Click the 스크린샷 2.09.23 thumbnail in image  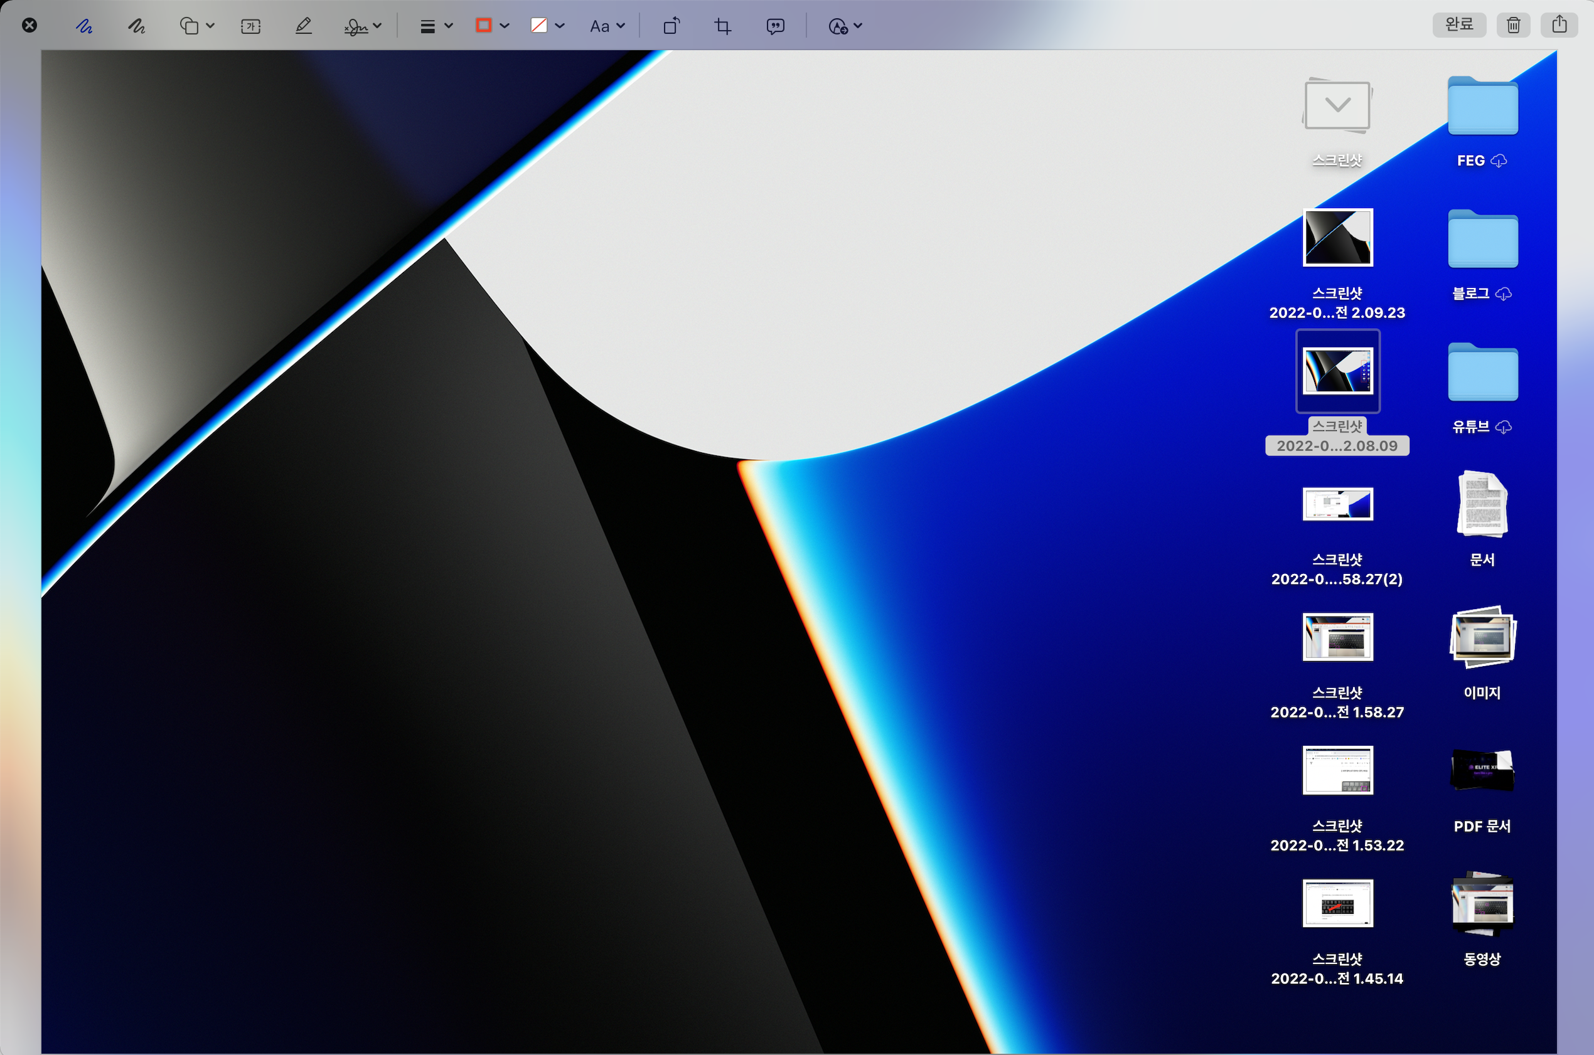point(1337,238)
